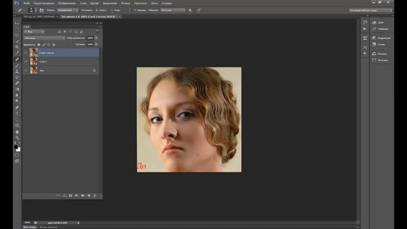Screen dimensions: 407x229
Task: Select the Path Selection tool
Action: pyautogui.click(x=17, y=120)
